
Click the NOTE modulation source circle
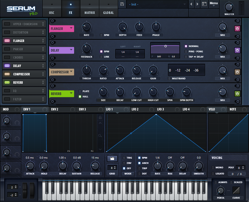click(x=244, y=109)
